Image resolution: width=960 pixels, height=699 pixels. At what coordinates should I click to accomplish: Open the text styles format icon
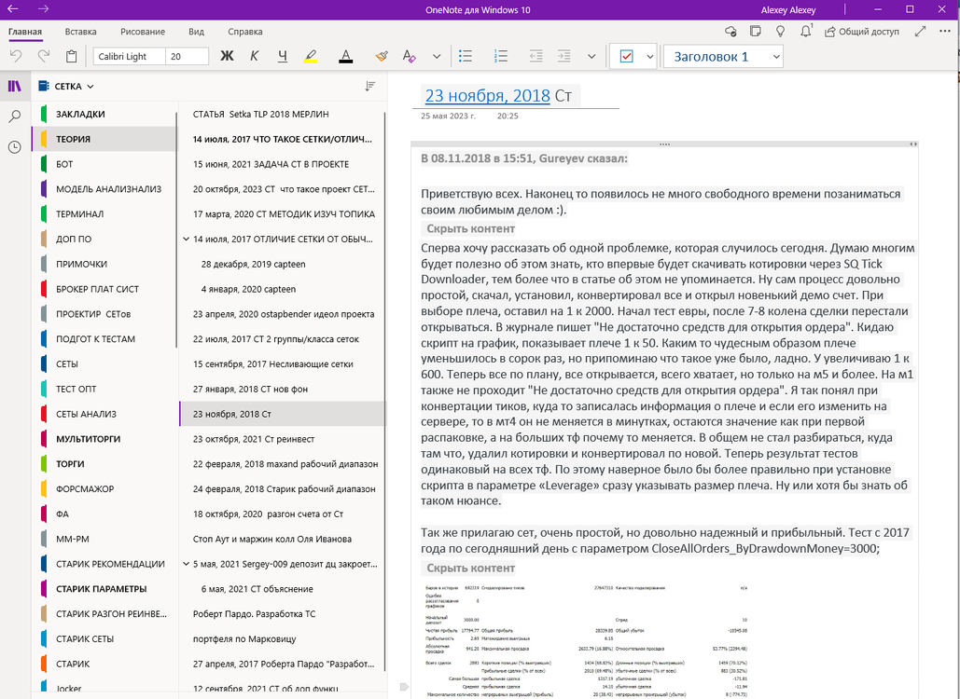point(409,56)
